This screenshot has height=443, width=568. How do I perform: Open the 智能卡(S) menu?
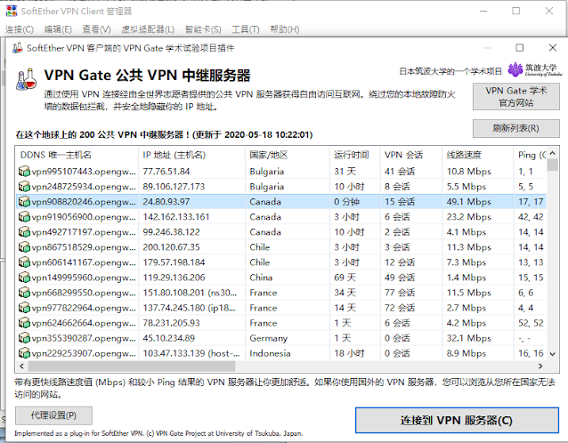tap(203, 29)
